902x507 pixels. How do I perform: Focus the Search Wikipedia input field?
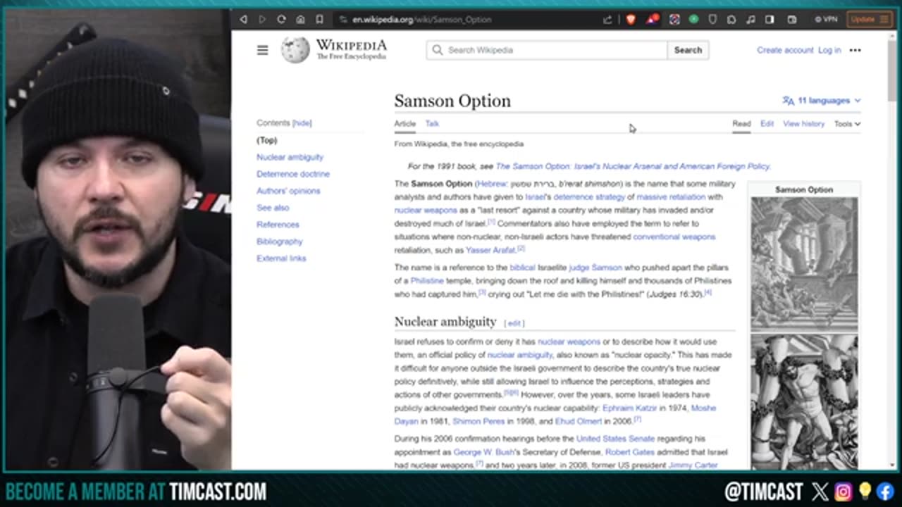pos(547,50)
